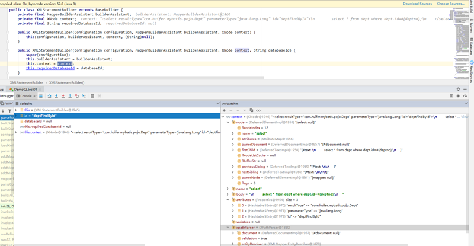The height and width of the screenshot is (246, 474).
Task: Click the glasses icon in Watches toolbar
Action: (x=258, y=110)
